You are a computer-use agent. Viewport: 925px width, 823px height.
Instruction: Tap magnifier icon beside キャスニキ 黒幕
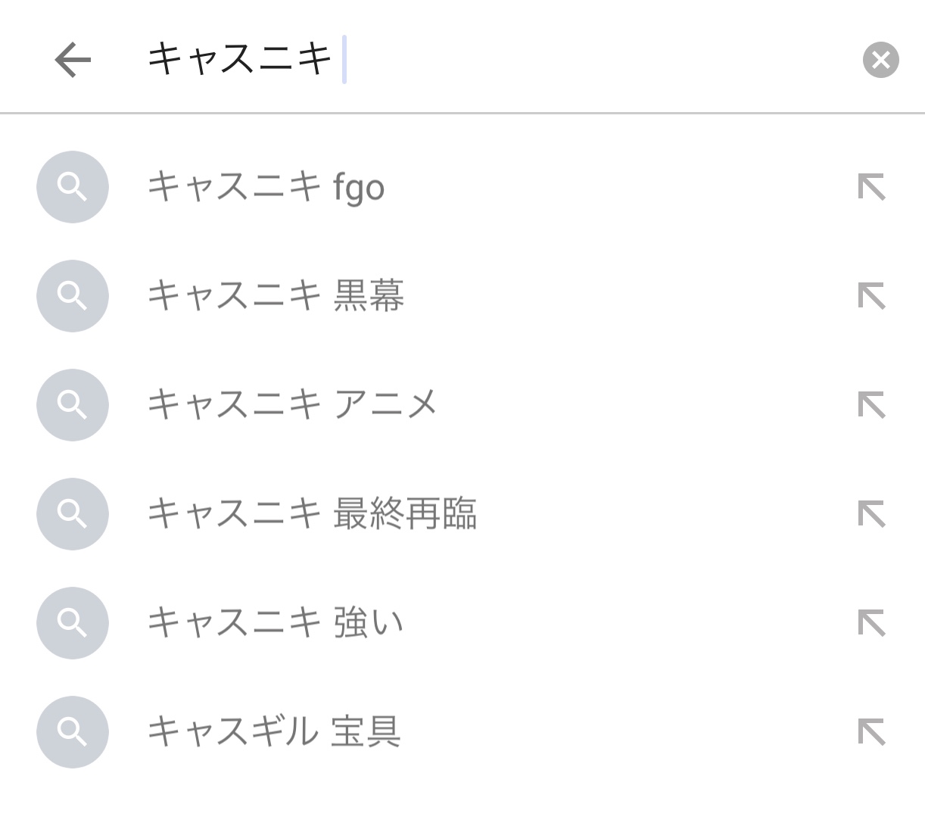73,296
